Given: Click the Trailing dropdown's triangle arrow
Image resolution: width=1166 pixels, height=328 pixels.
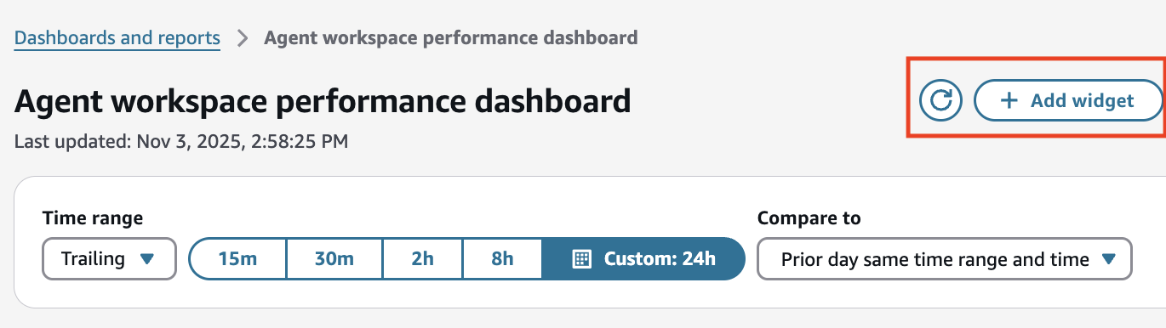Looking at the screenshot, I should 146,259.
